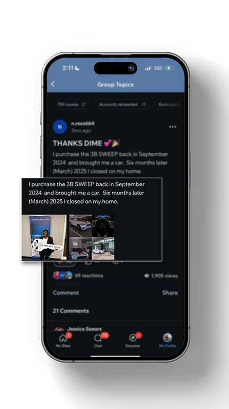Open Jessica Spears comment author name
The width and height of the screenshot is (229, 409).
84,329
